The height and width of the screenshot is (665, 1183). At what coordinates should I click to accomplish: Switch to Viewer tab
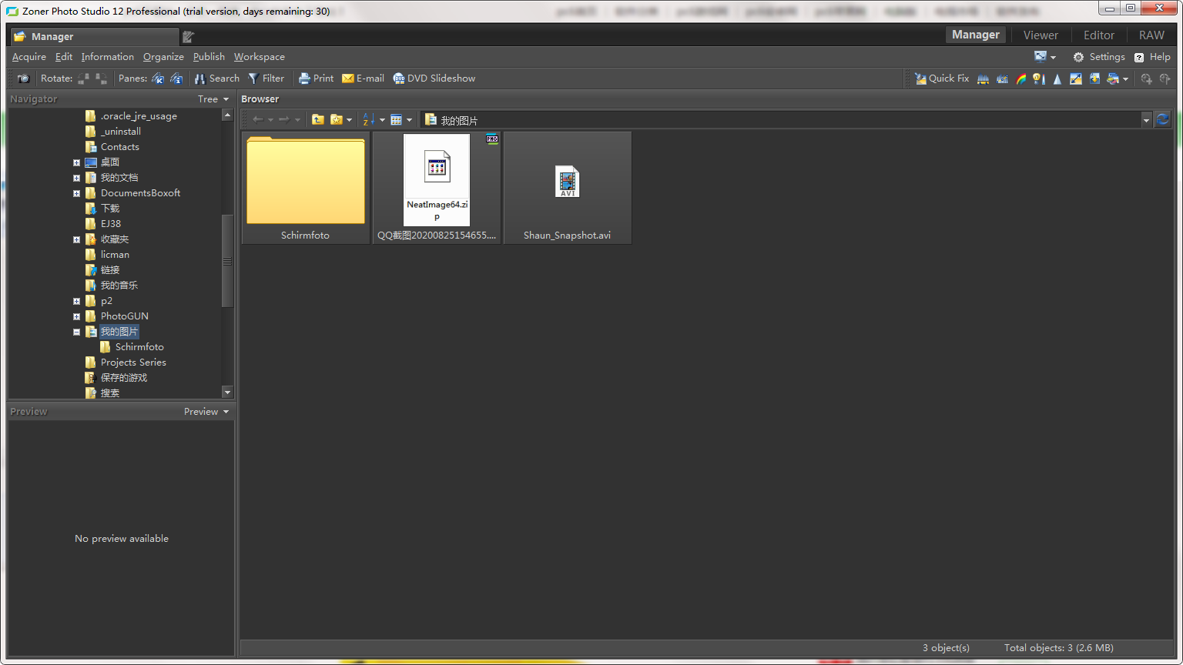coord(1041,35)
